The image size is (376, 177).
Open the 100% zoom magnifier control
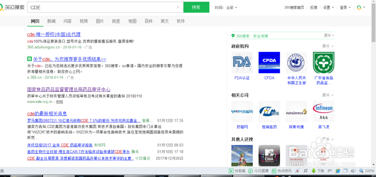pyautogui.click(x=366, y=171)
